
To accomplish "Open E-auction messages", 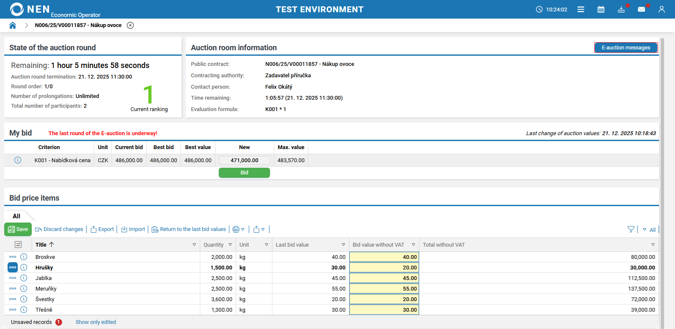I will pos(626,48).
